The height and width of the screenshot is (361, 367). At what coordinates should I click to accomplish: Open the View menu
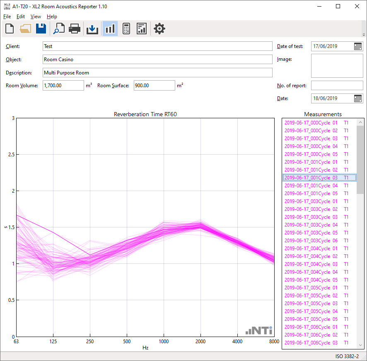pyautogui.click(x=36, y=17)
